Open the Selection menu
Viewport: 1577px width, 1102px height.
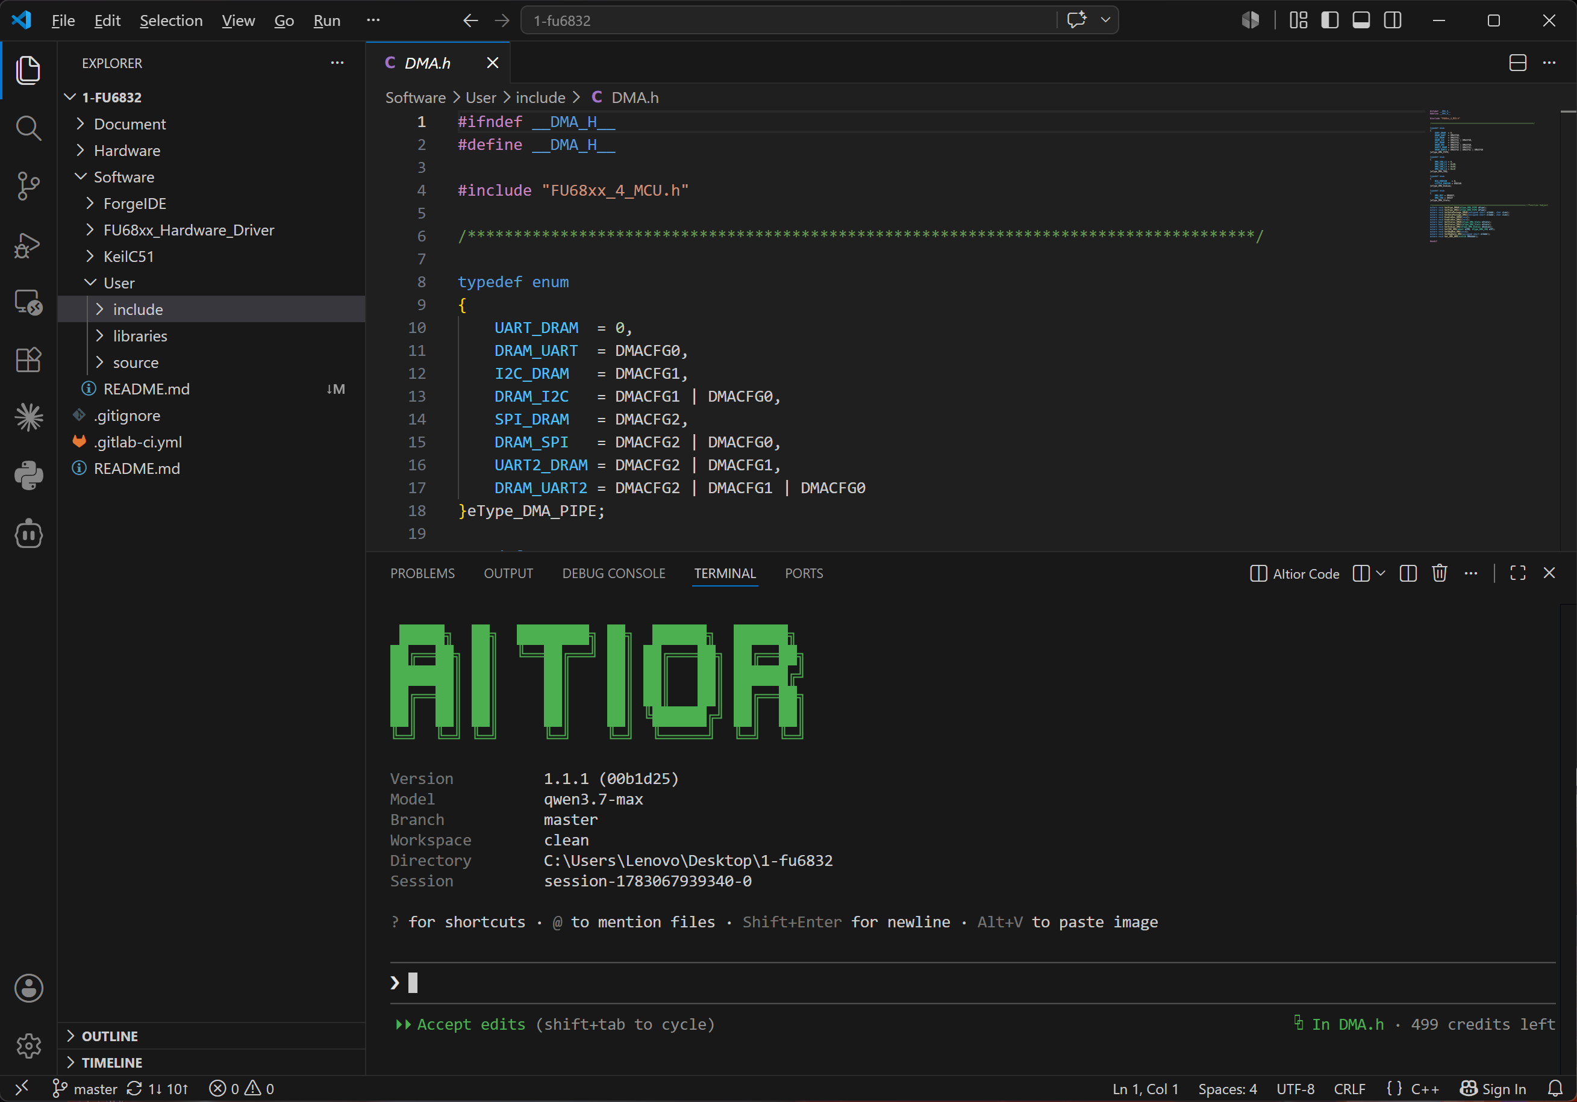pos(171,20)
